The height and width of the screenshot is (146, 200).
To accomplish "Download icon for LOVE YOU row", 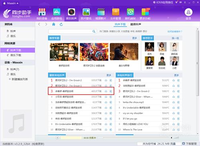I will 178,124.
